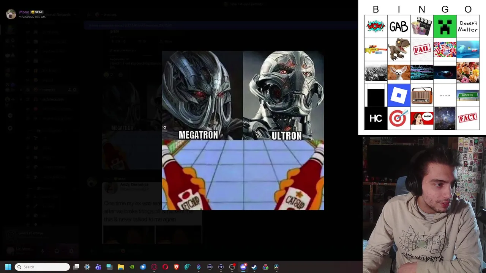Select the Doesn't Matter bingo square
This screenshot has height=273, width=486.
(468, 27)
